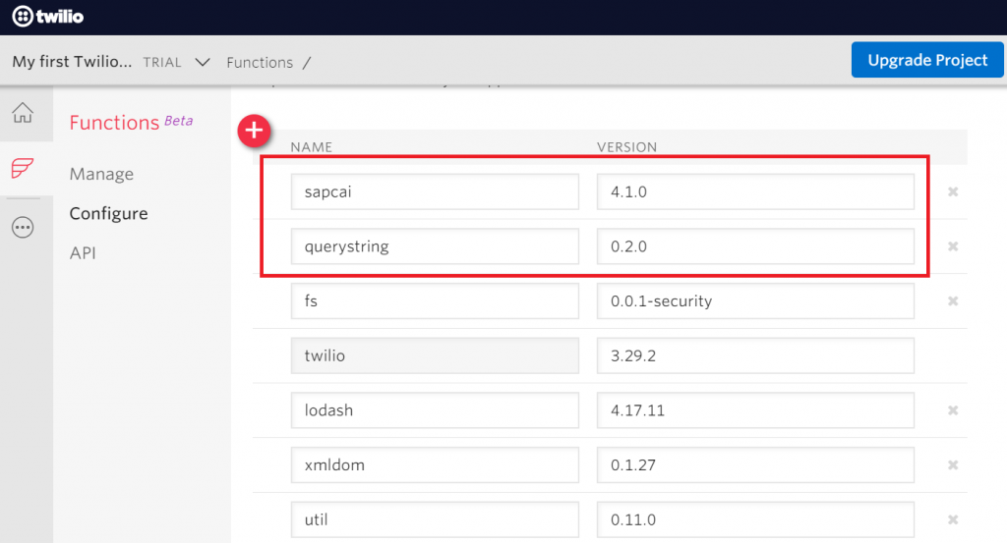Expand the project switcher chevron
The width and height of the screenshot is (1007, 543).
point(203,62)
